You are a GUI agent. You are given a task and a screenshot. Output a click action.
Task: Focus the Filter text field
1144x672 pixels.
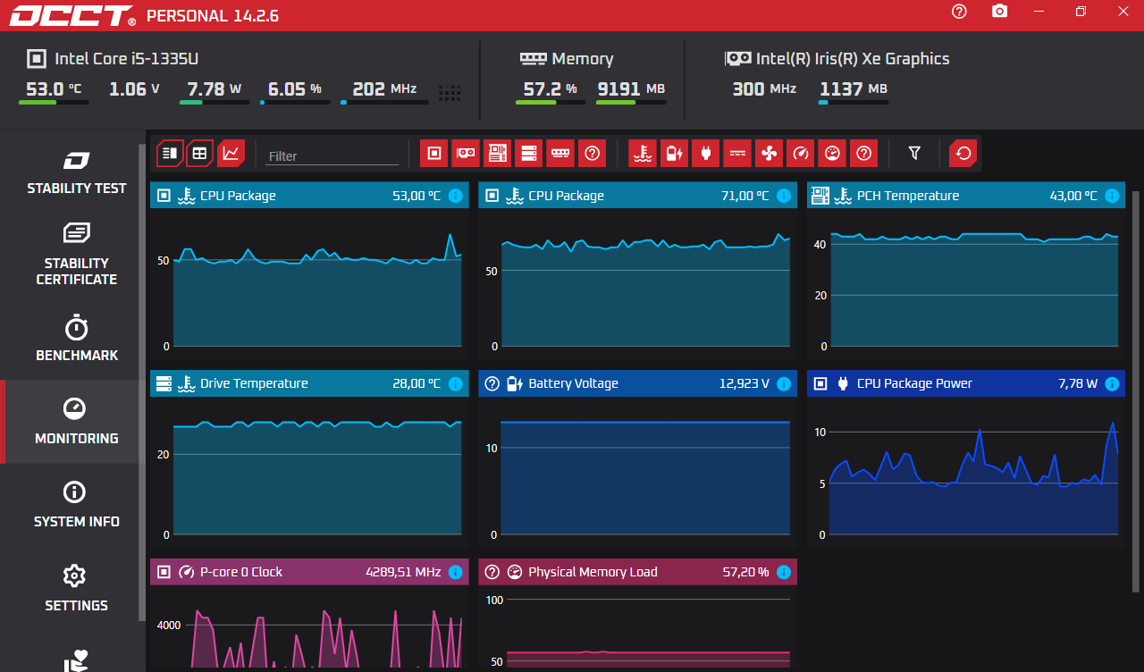point(332,155)
